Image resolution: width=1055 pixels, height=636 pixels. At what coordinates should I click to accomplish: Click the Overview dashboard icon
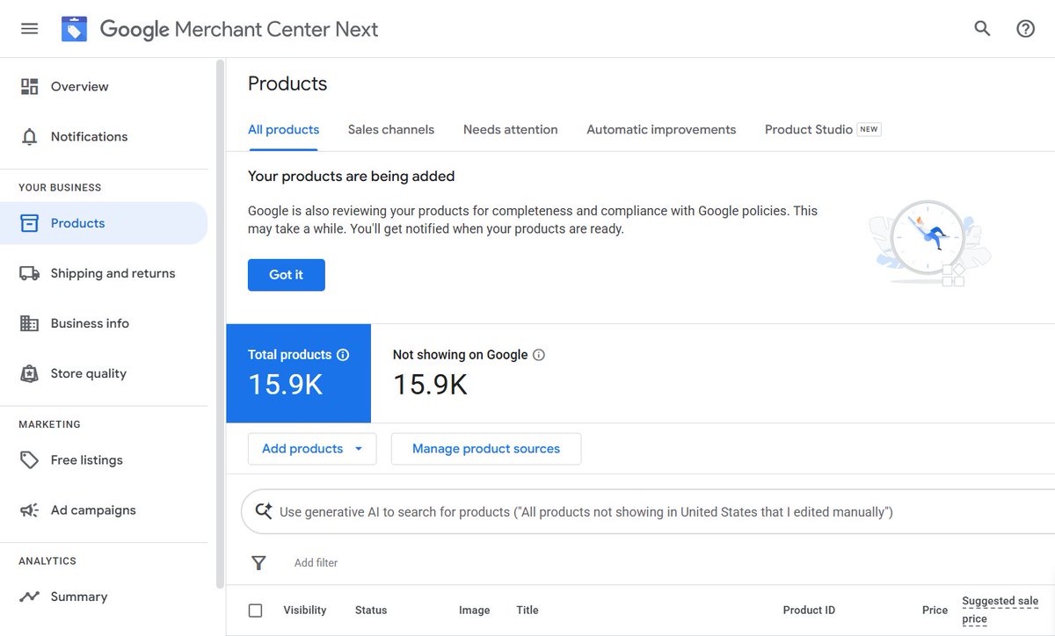coord(30,86)
